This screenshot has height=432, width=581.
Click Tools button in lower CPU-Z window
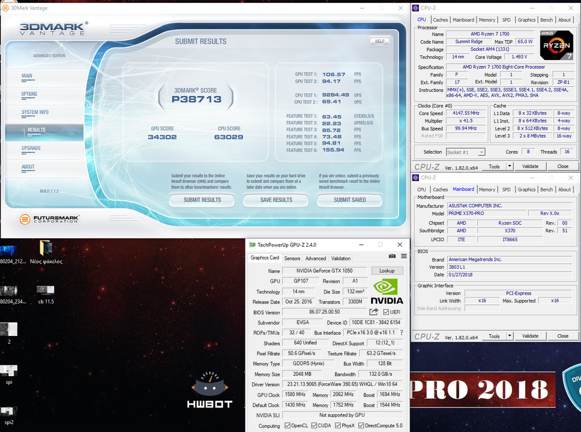pyautogui.click(x=494, y=336)
